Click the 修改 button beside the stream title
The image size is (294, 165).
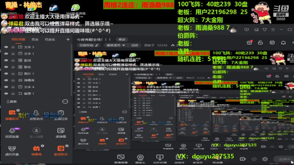(x=122, y=40)
